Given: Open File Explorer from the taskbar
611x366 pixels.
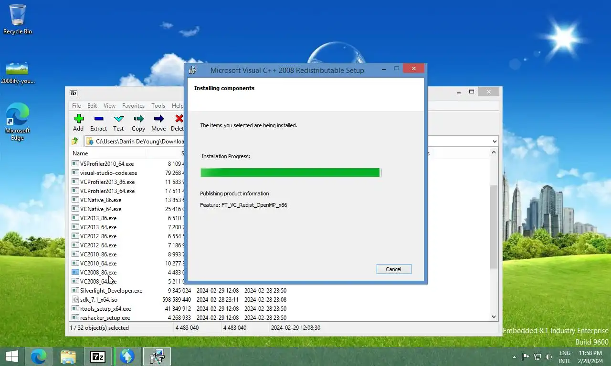Looking at the screenshot, I should [68, 356].
